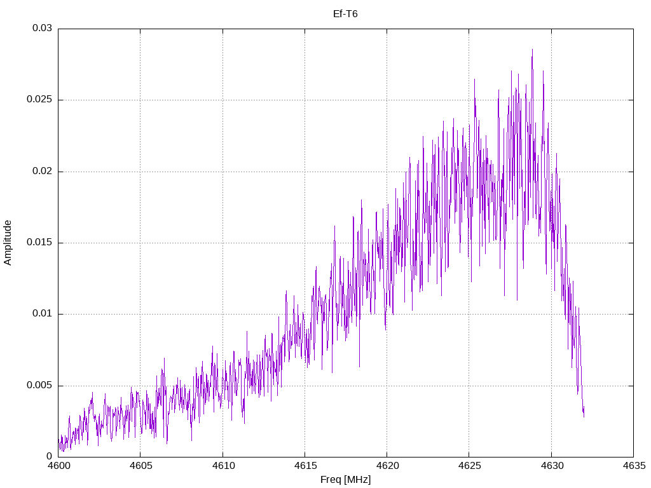
Task: Click the 4600 x-axis tick label
Action: point(58,466)
